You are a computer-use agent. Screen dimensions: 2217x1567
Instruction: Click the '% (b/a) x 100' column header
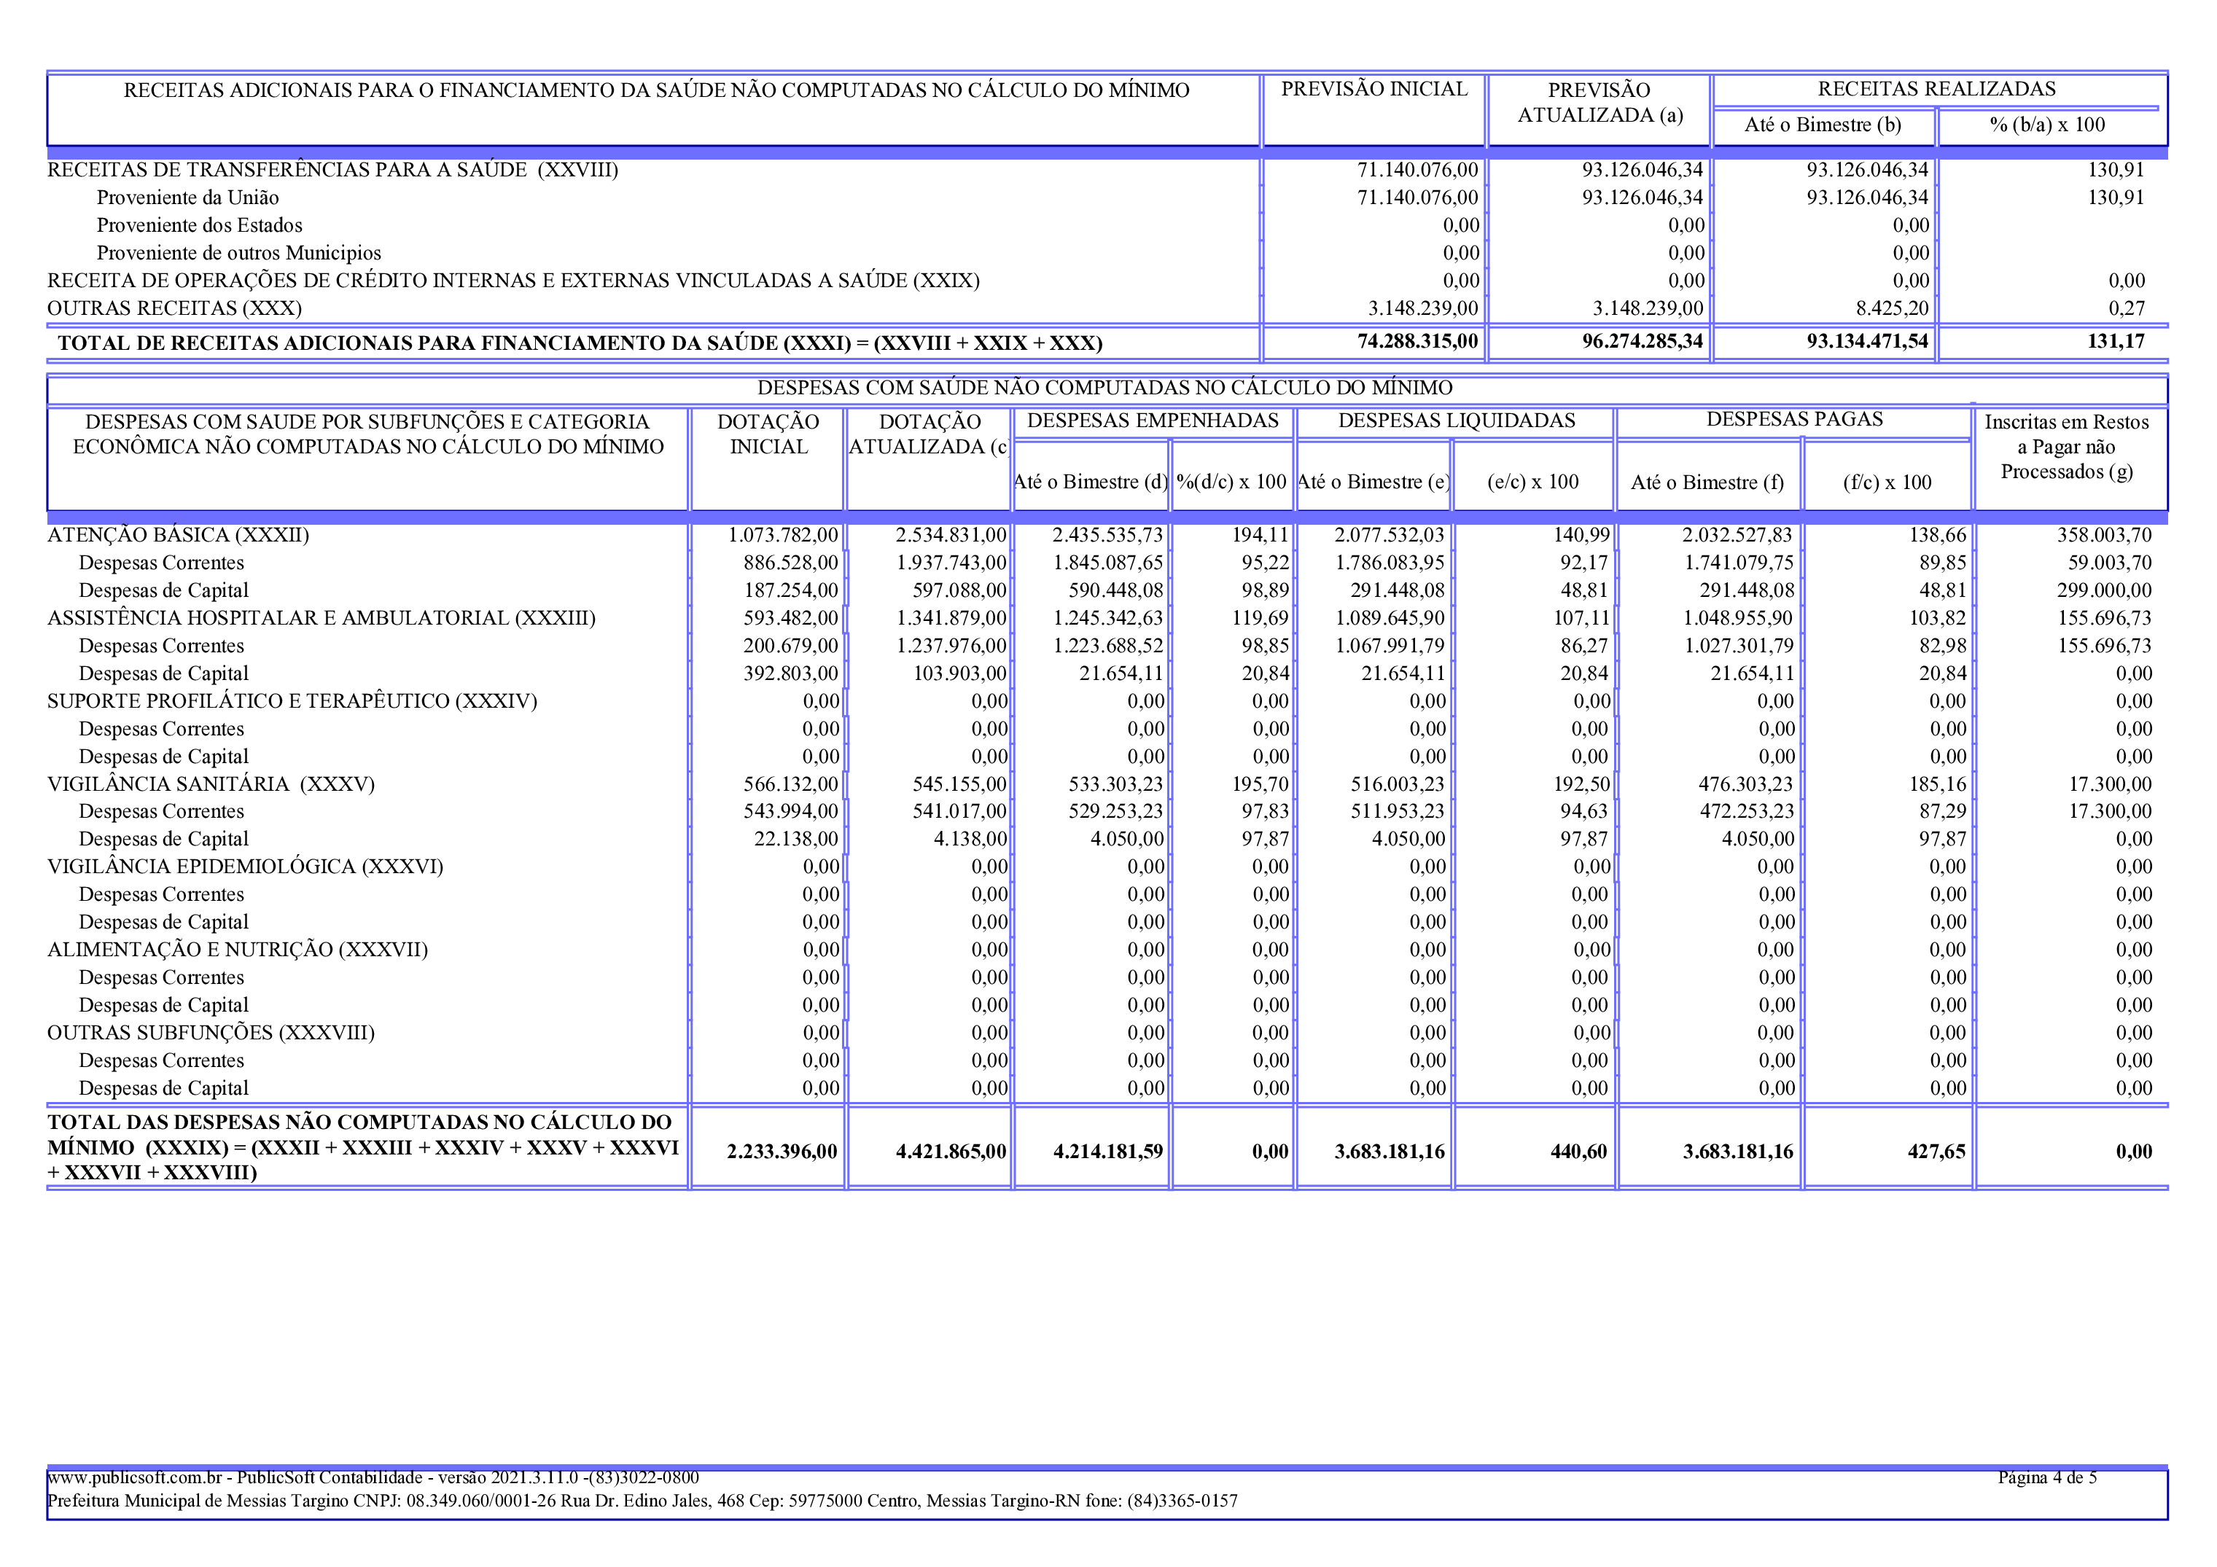pyautogui.click(x=2047, y=125)
